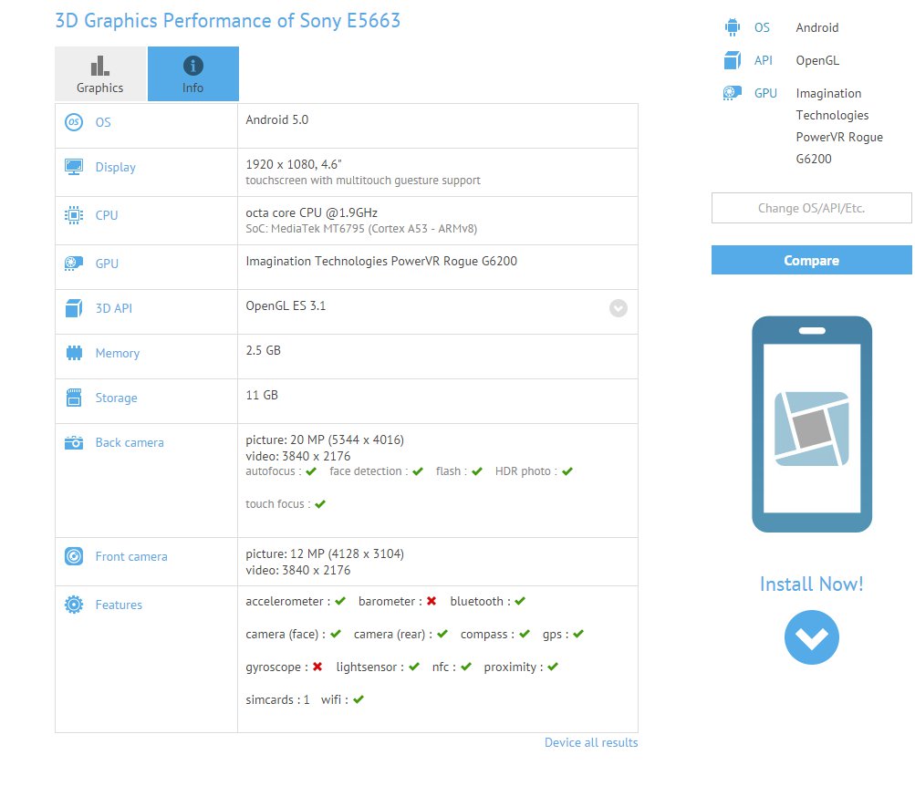Click the sidebar GPU label
The width and height of the screenshot is (915, 786).
tap(765, 93)
